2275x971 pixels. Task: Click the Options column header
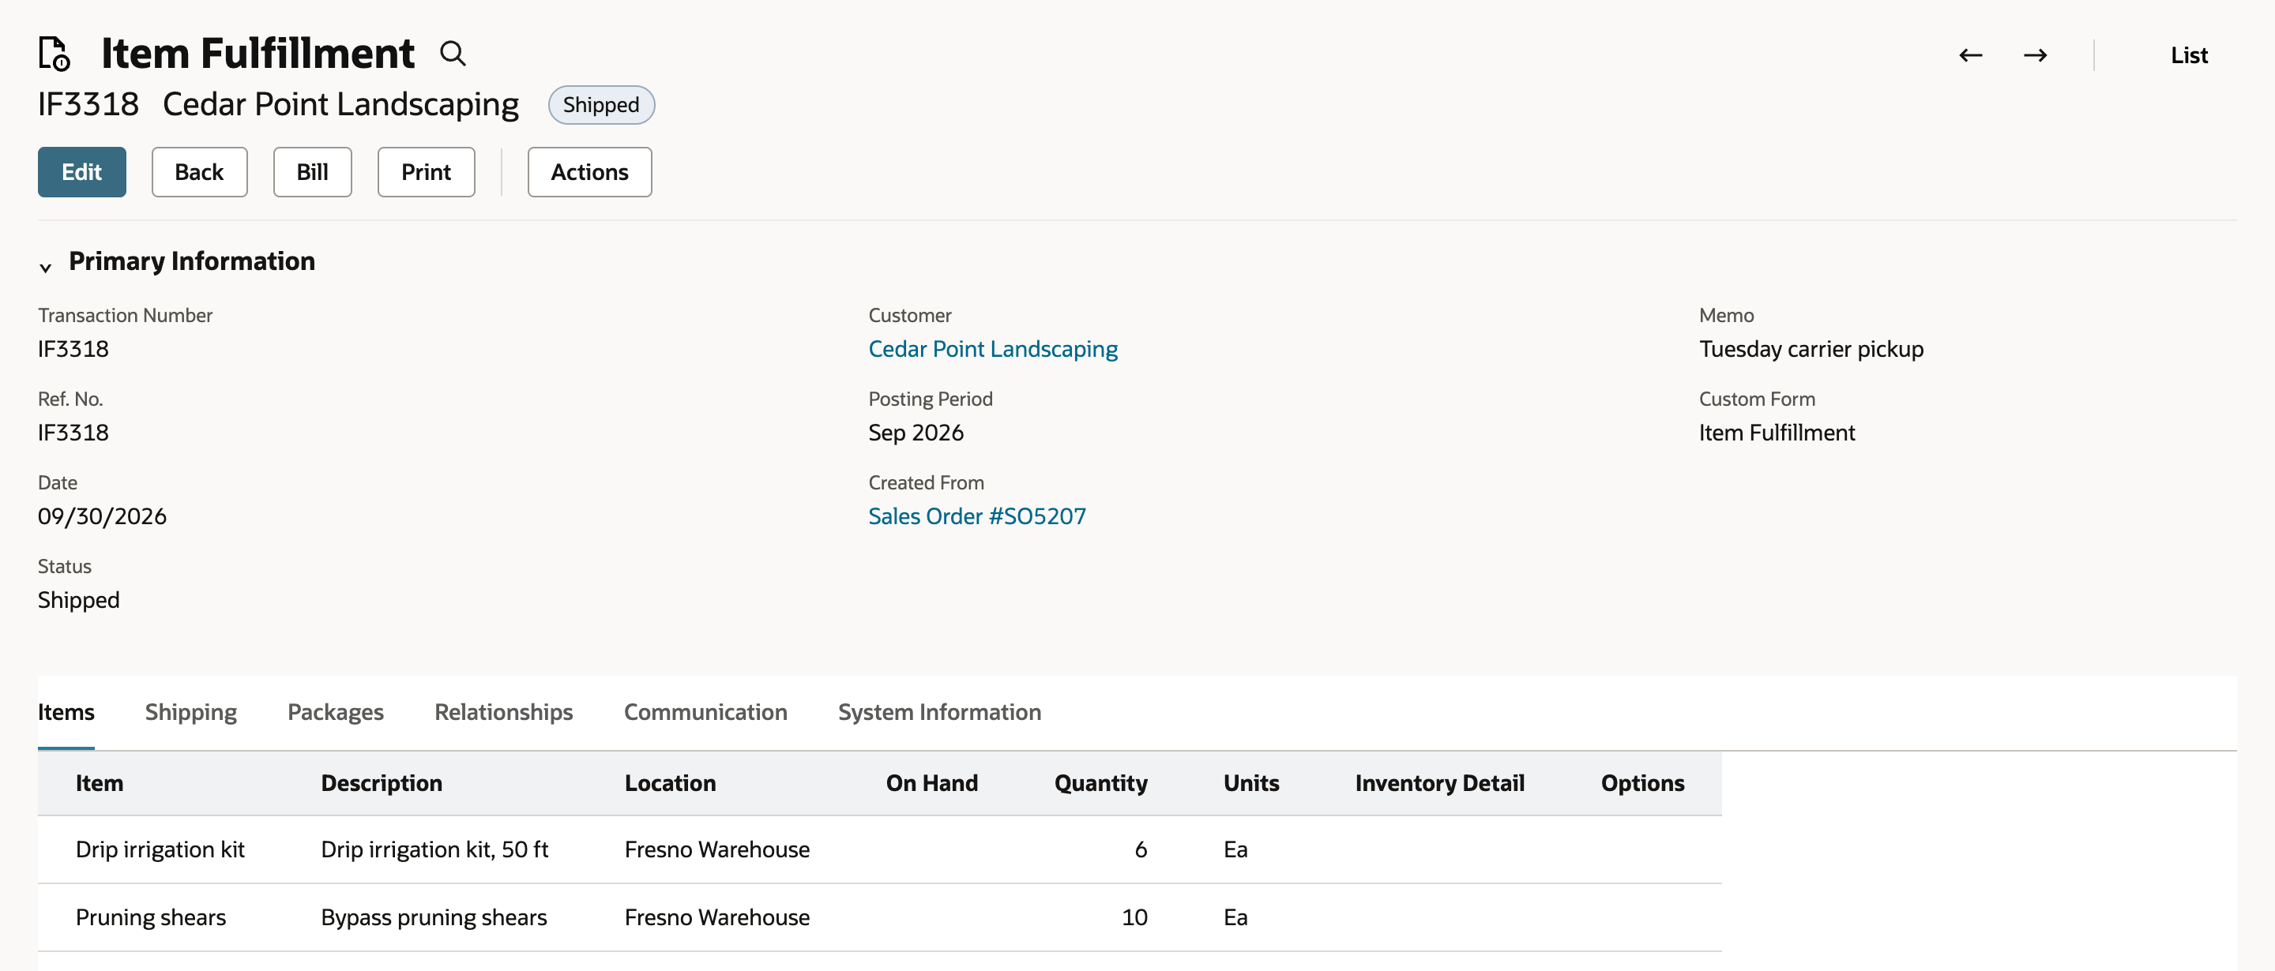click(x=1643, y=783)
